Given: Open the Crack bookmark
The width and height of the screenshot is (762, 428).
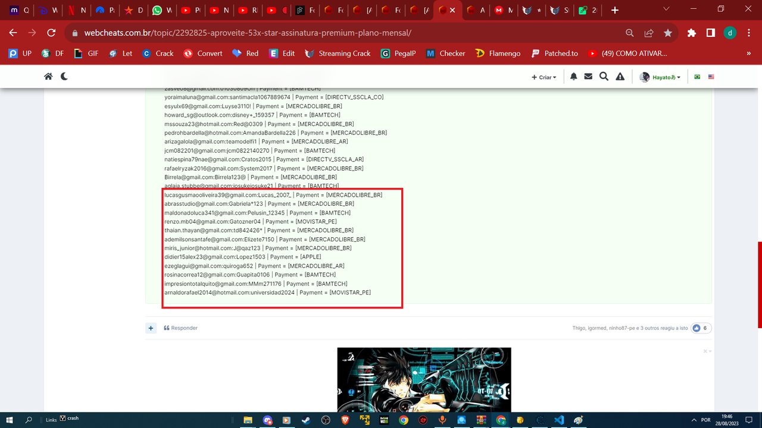Looking at the screenshot, I should (x=158, y=53).
